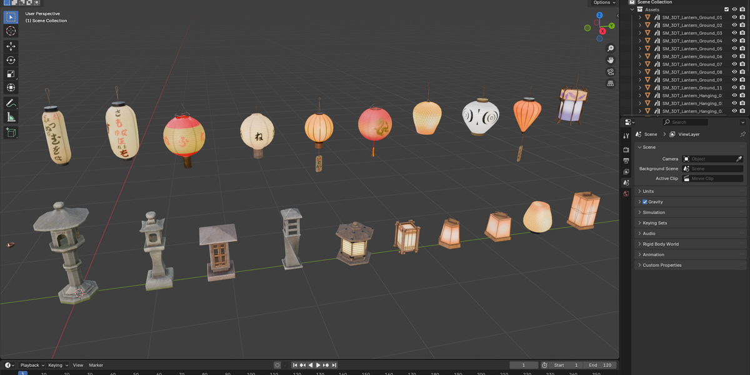Open the World properties tab
This screenshot has height=375, width=750.
(626, 194)
